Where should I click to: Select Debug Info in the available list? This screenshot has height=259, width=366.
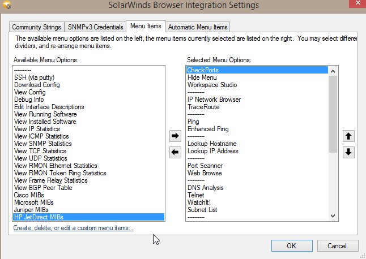click(89, 100)
